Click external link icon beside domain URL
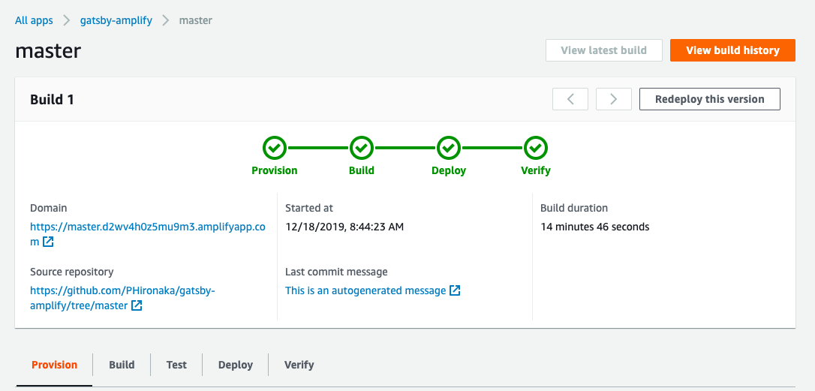Image resolution: width=815 pixels, height=391 pixels. pyautogui.click(x=48, y=242)
